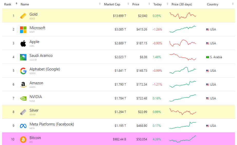Click Meta 30-day price chart
The image size is (237, 145).
click(x=183, y=126)
